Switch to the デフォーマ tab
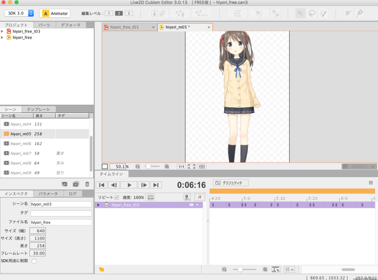This screenshot has height=280, width=378. coord(71,25)
